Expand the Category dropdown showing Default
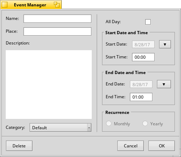 [60, 127]
